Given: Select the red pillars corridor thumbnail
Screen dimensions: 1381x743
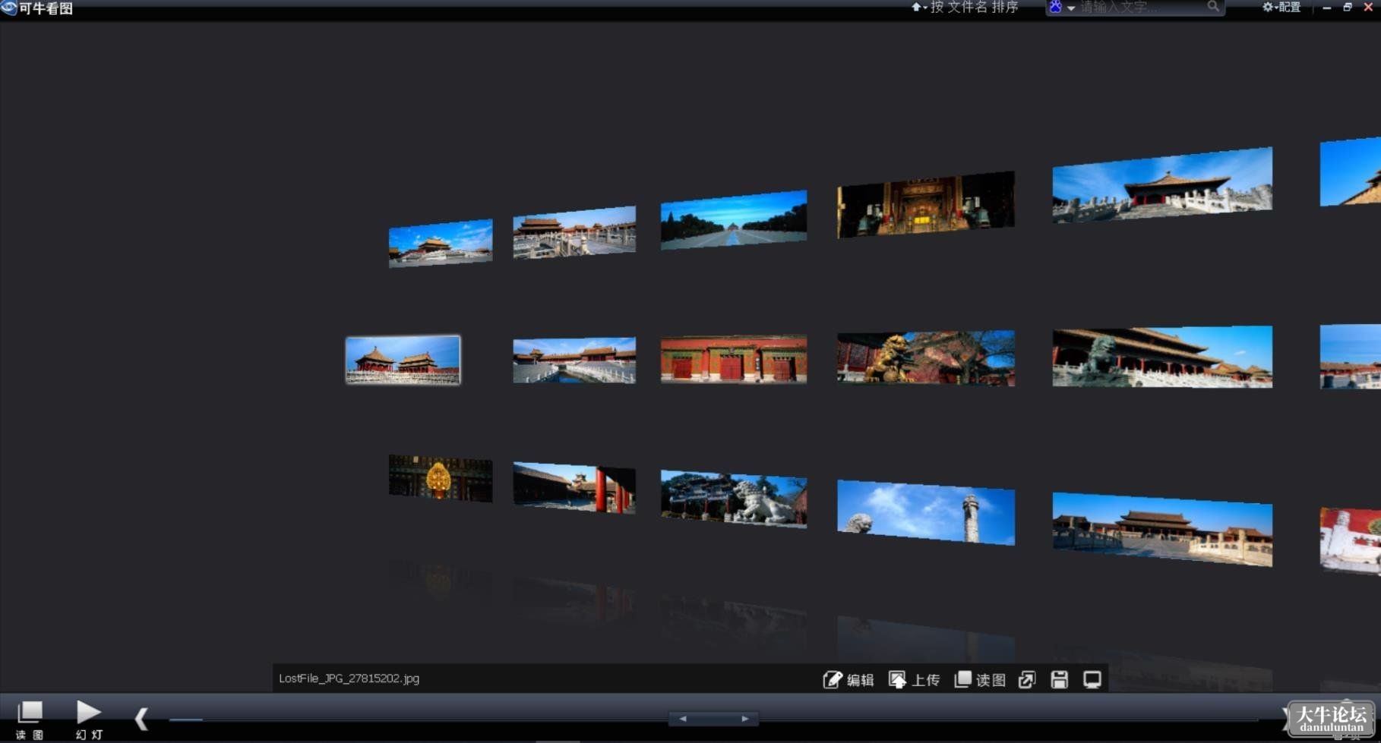Looking at the screenshot, I should (574, 488).
